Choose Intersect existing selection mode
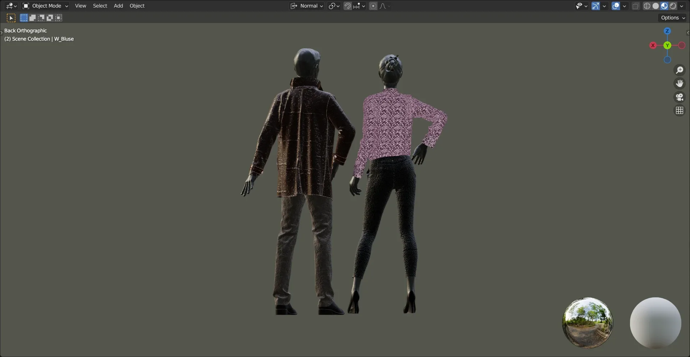 click(x=58, y=18)
